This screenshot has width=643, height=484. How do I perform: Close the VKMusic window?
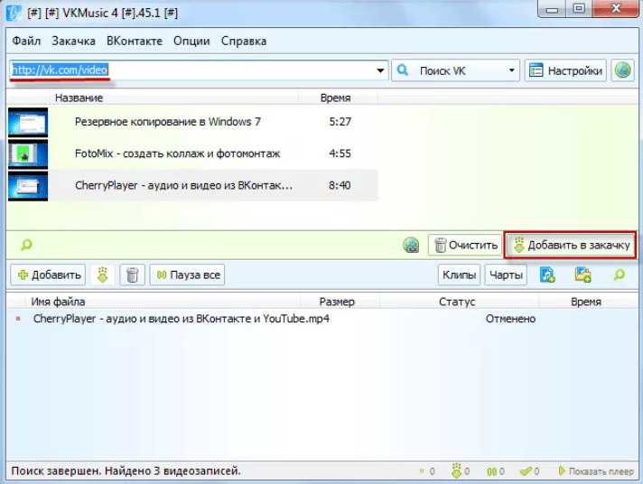click(616, 9)
